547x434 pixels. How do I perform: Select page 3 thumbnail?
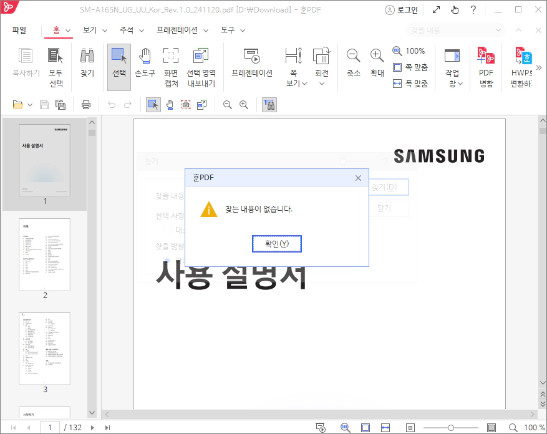(x=45, y=349)
